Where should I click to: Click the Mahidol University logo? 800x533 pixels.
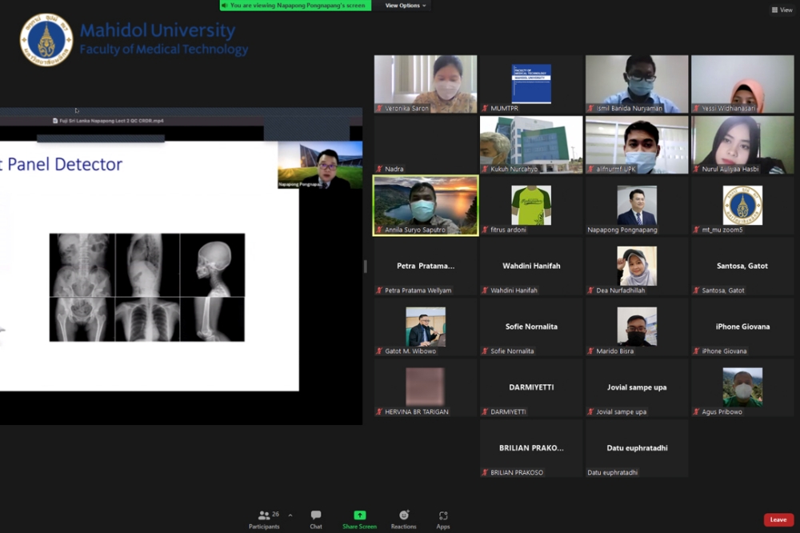tap(46, 39)
